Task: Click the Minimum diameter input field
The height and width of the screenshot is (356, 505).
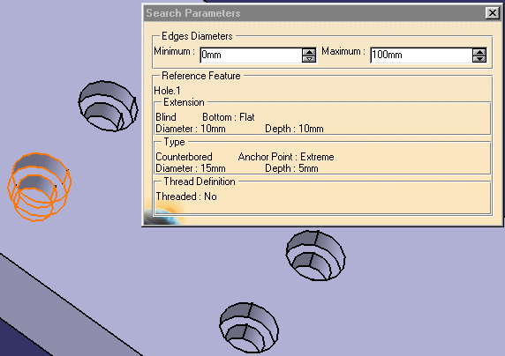Action: (252, 55)
